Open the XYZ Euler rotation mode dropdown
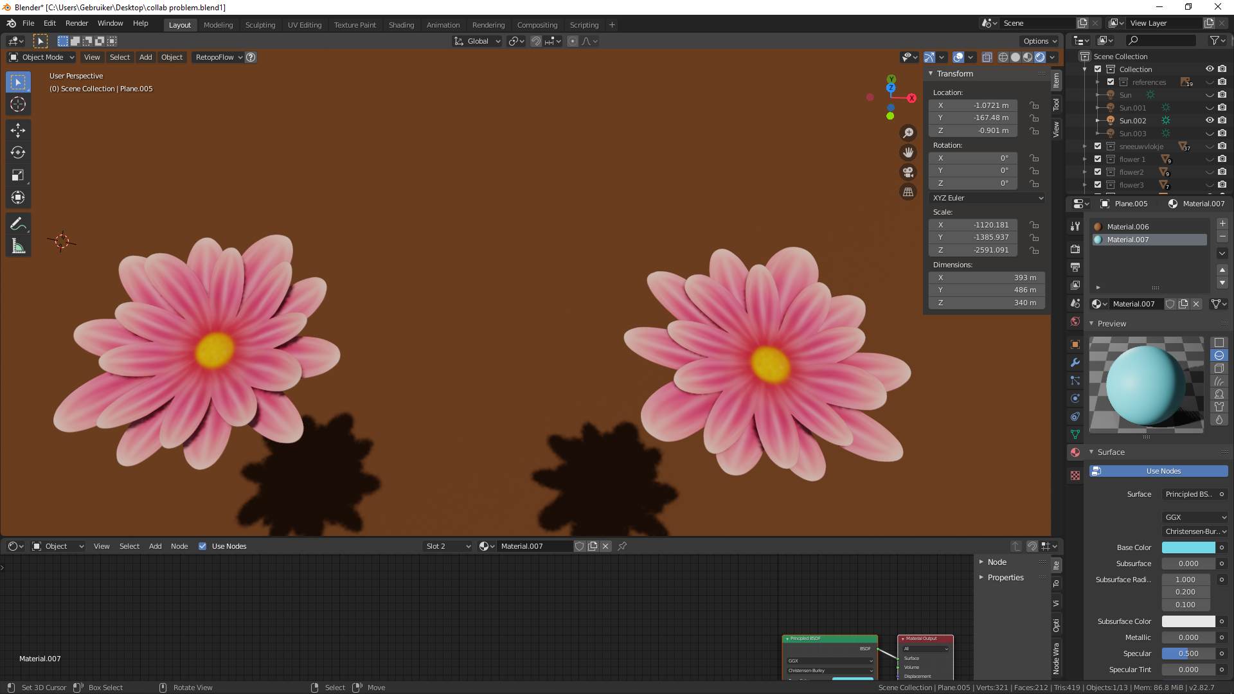1234x694 pixels. pyautogui.click(x=987, y=198)
